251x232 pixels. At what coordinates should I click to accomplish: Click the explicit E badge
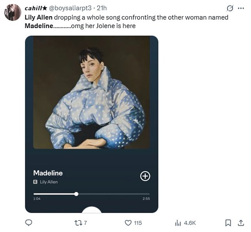point(36,182)
